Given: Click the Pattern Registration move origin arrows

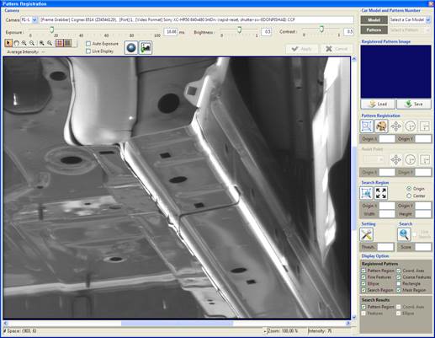Looking at the screenshot, I should pyautogui.click(x=395, y=126).
